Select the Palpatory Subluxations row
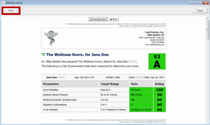The image size is (210, 125). [x=103, y=105]
